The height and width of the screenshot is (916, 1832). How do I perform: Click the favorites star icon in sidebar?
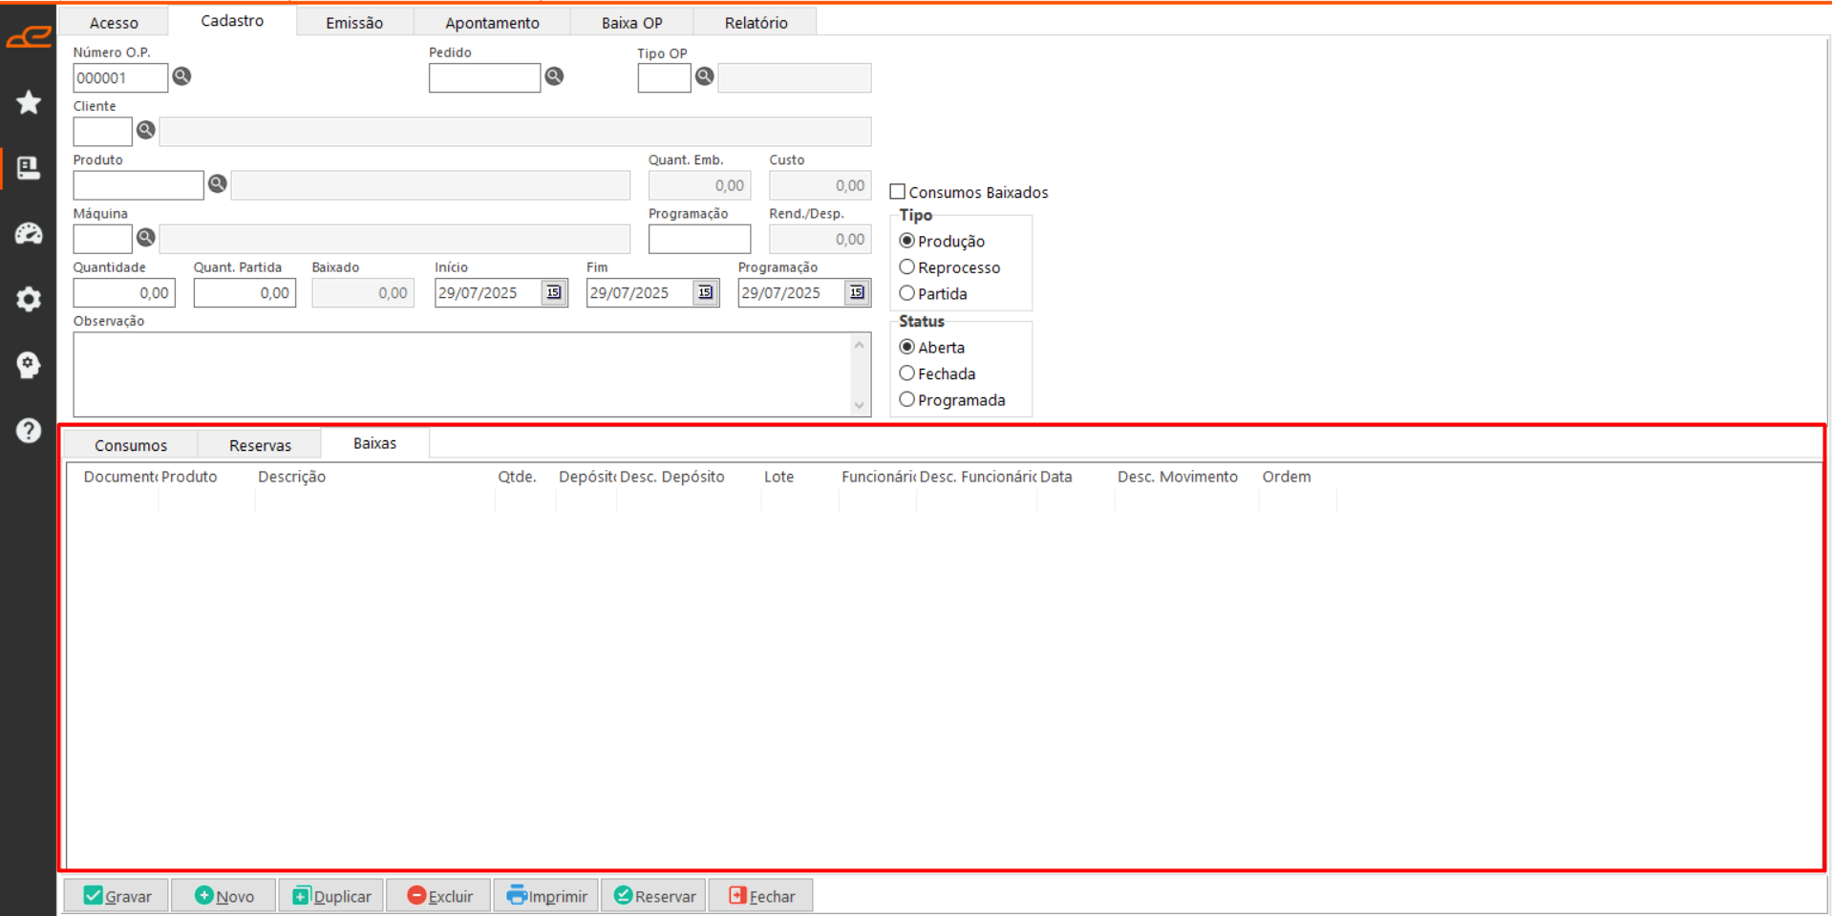29,102
